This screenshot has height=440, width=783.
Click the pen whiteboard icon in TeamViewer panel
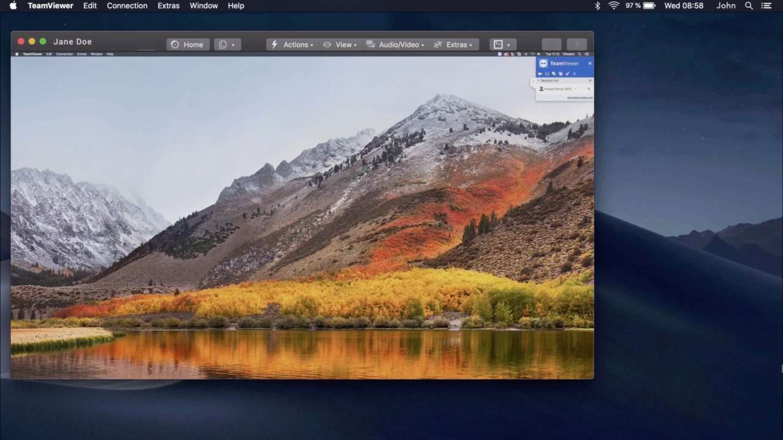[568, 74]
